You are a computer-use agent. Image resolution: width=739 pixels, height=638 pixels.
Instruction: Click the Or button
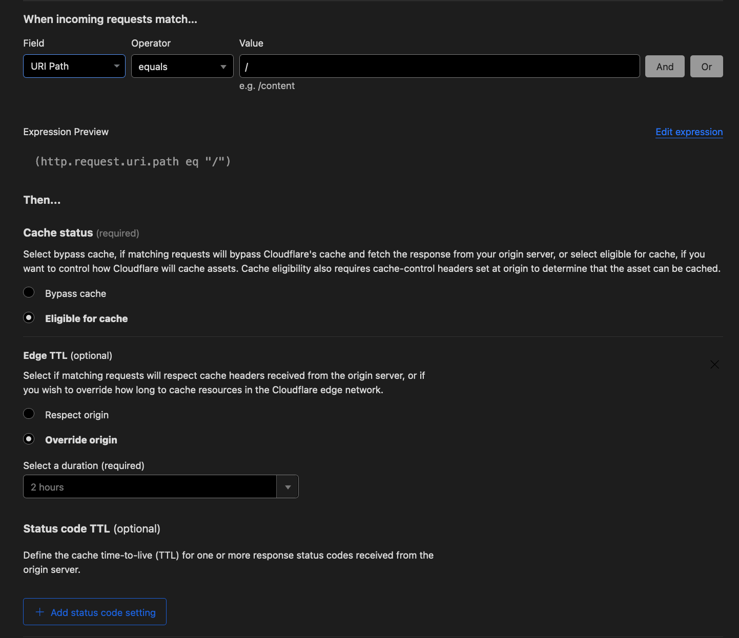pyautogui.click(x=706, y=67)
